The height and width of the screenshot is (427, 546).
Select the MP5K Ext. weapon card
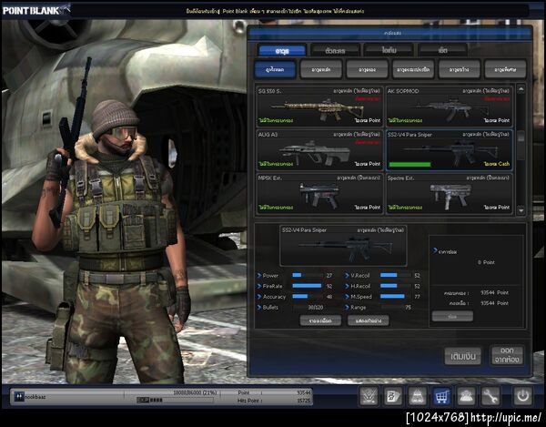(x=319, y=193)
